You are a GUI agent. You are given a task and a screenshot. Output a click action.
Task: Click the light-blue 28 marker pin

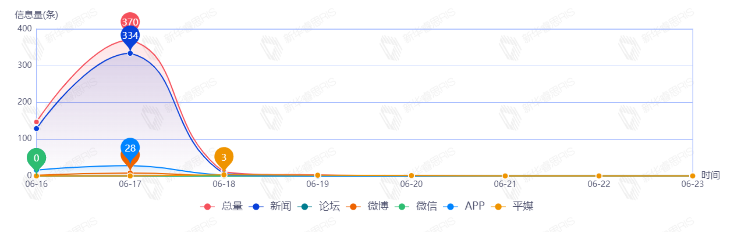click(130, 148)
